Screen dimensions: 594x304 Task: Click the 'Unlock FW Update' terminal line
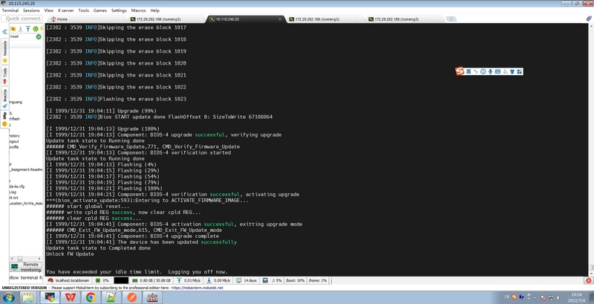tap(70, 254)
